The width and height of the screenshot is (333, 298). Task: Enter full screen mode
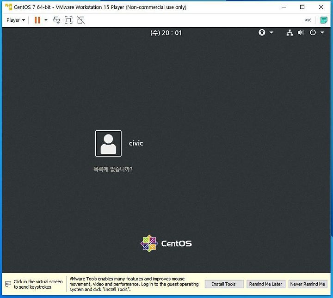pyautogui.click(x=68, y=20)
